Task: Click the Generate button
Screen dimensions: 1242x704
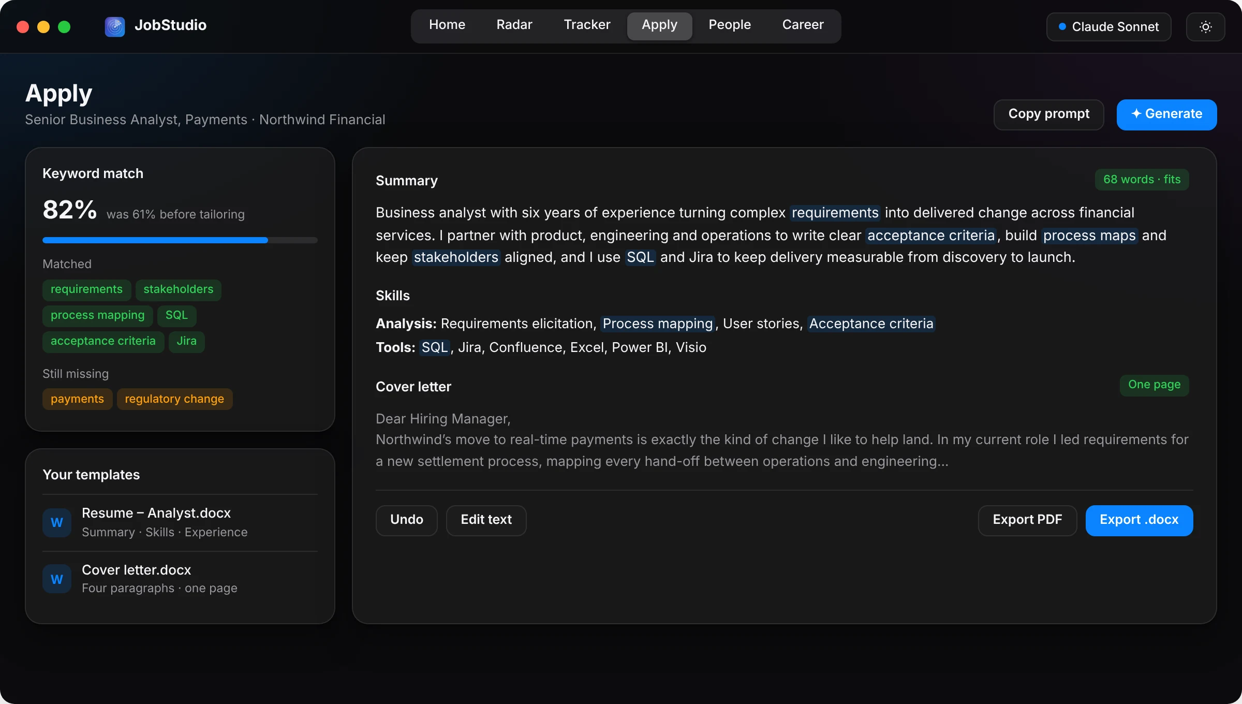Action: tap(1166, 114)
